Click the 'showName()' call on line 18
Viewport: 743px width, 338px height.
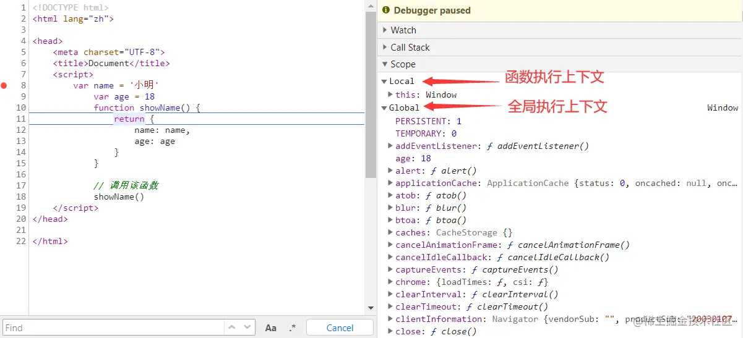tap(119, 196)
